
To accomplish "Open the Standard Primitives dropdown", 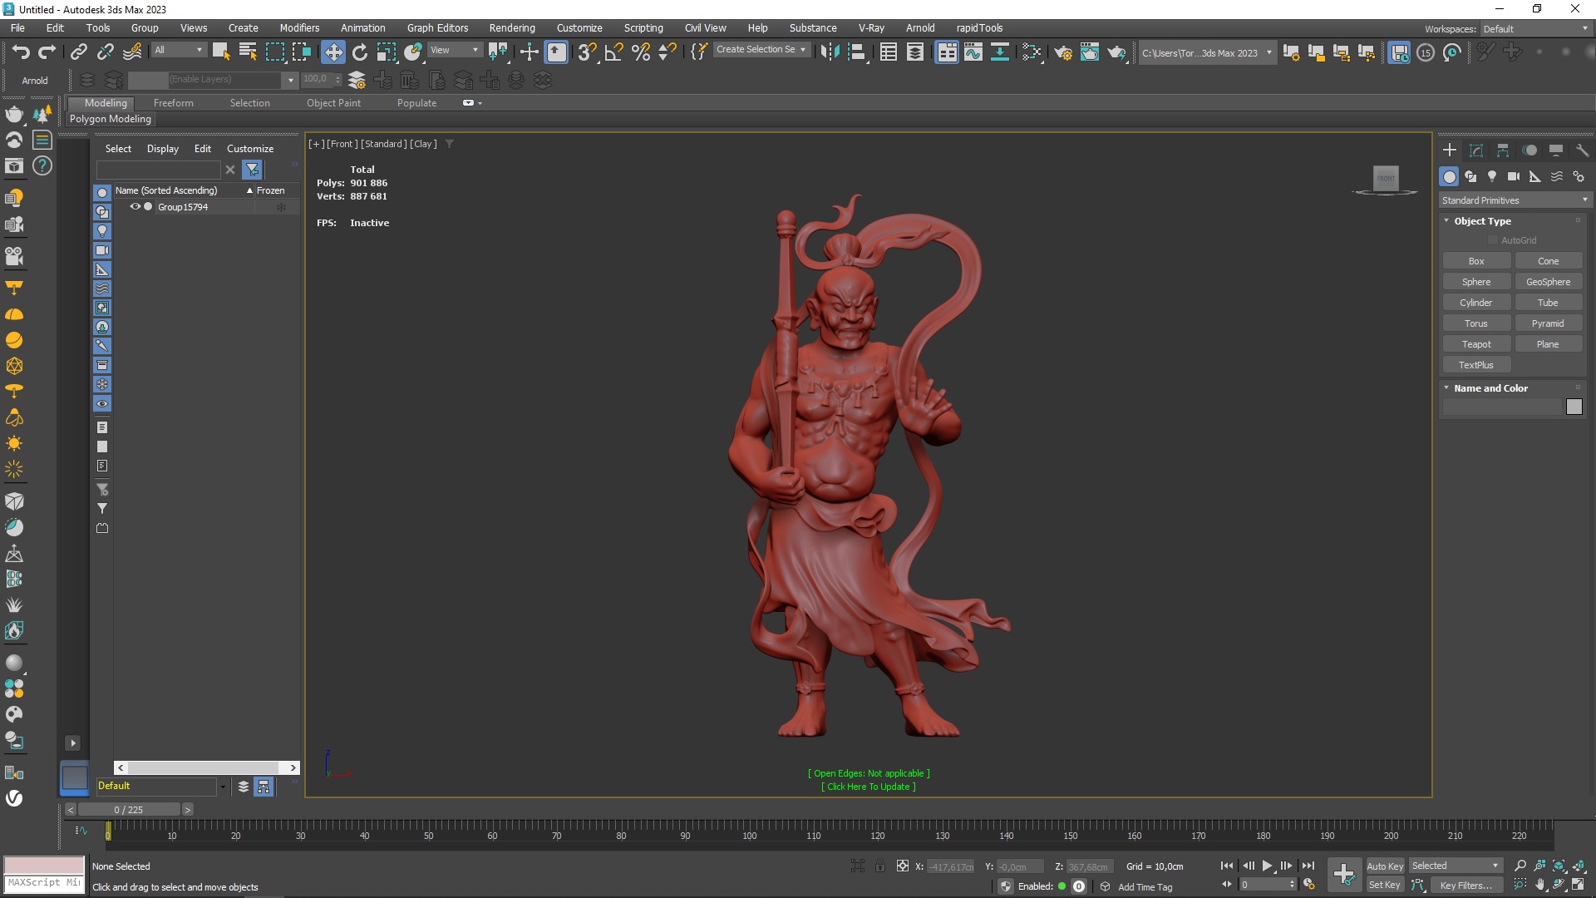I will pos(1514,200).
